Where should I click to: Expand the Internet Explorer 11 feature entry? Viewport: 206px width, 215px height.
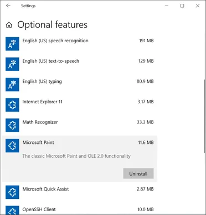tap(80, 105)
